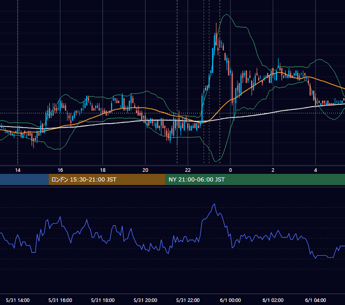Click the hour label 2 on time axis
The image size is (345, 305).
pyautogui.click(x=273, y=170)
